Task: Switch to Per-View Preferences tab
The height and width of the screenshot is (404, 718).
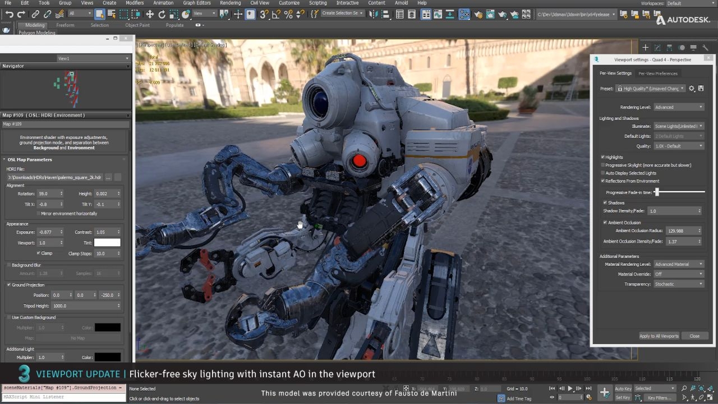Action: pyautogui.click(x=657, y=73)
